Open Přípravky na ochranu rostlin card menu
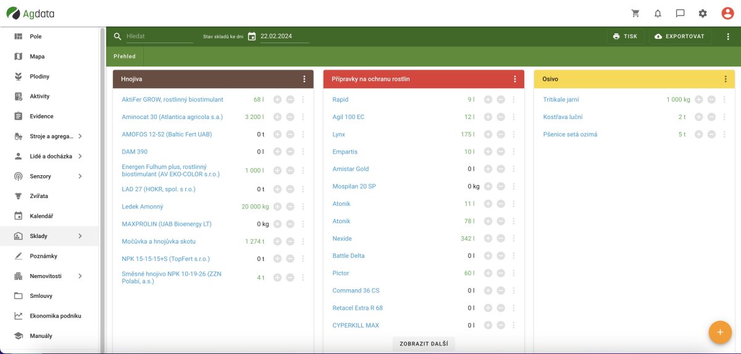This screenshot has width=741, height=354. point(515,79)
